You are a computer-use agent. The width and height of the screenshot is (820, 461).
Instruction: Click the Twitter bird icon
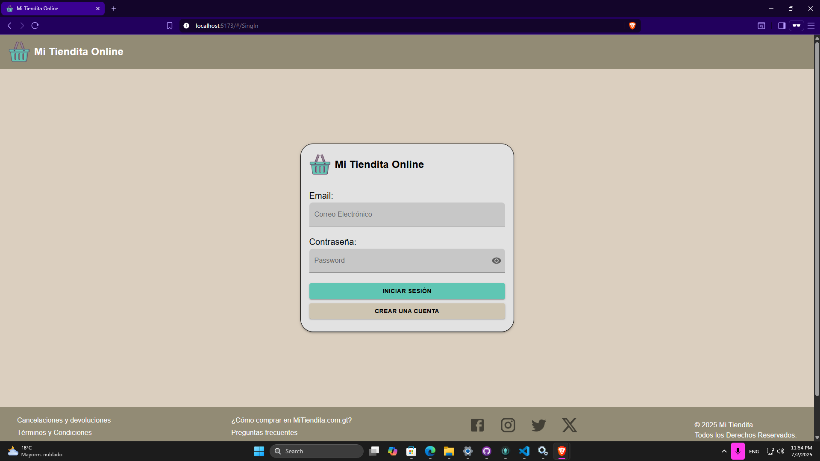point(538,425)
